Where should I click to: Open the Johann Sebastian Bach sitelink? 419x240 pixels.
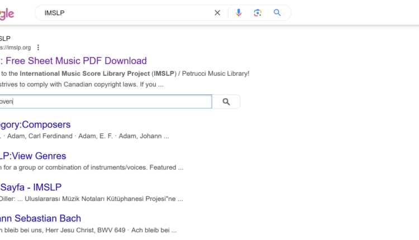click(x=40, y=218)
